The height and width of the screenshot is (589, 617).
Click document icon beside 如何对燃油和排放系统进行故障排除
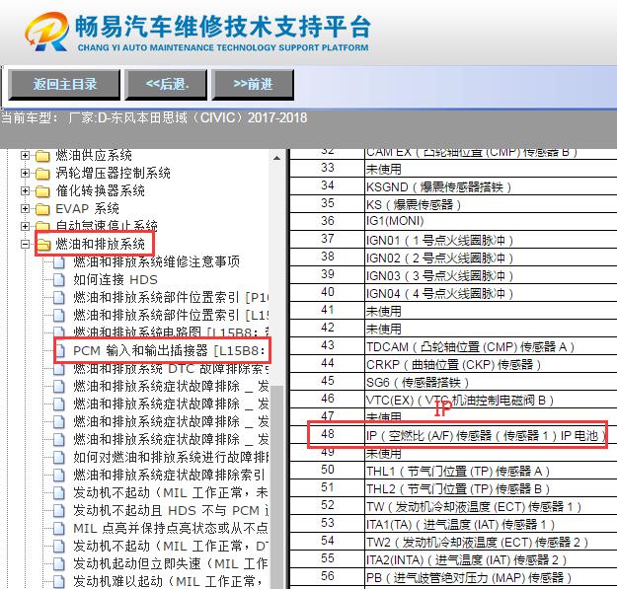59,457
